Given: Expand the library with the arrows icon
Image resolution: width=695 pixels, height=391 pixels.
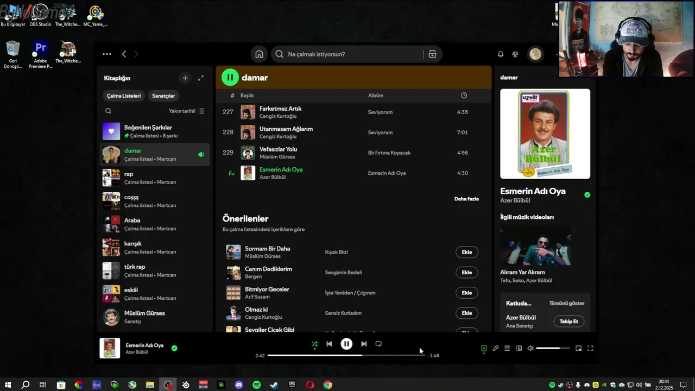Looking at the screenshot, I should tap(201, 78).
